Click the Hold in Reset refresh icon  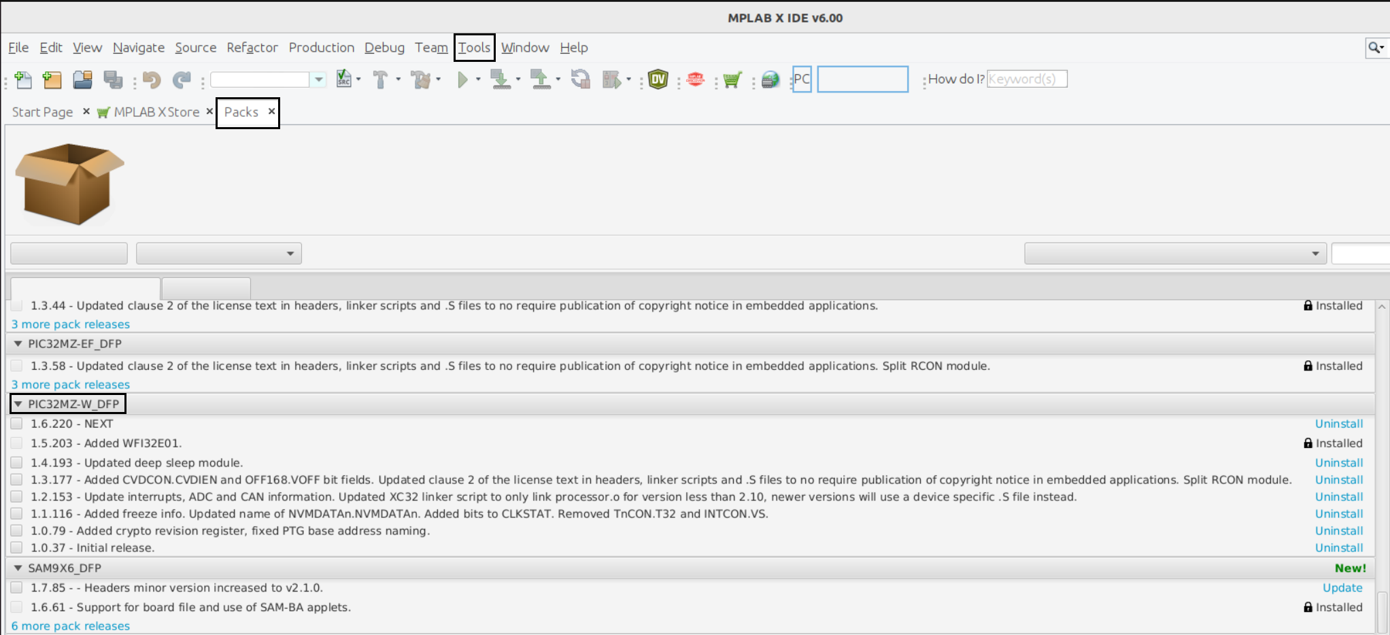580,80
